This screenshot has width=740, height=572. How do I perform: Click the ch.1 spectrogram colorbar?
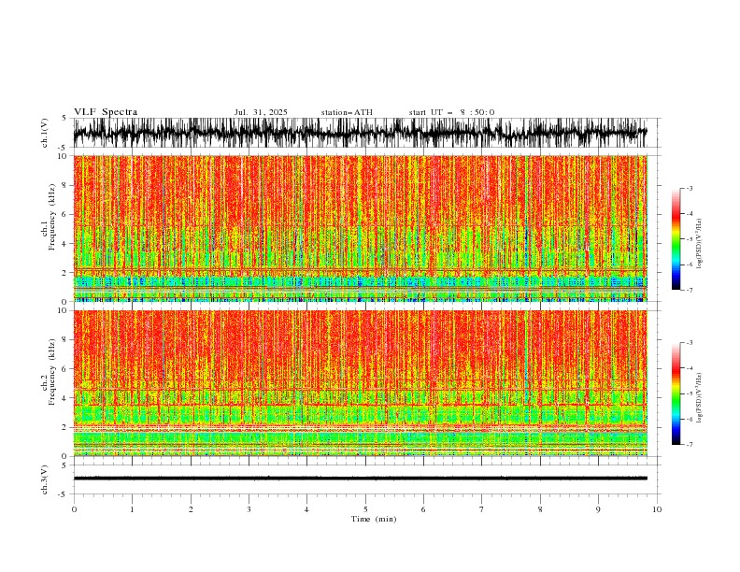pos(676,239)
